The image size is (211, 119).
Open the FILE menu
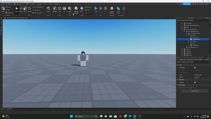(x=2, y=4)
